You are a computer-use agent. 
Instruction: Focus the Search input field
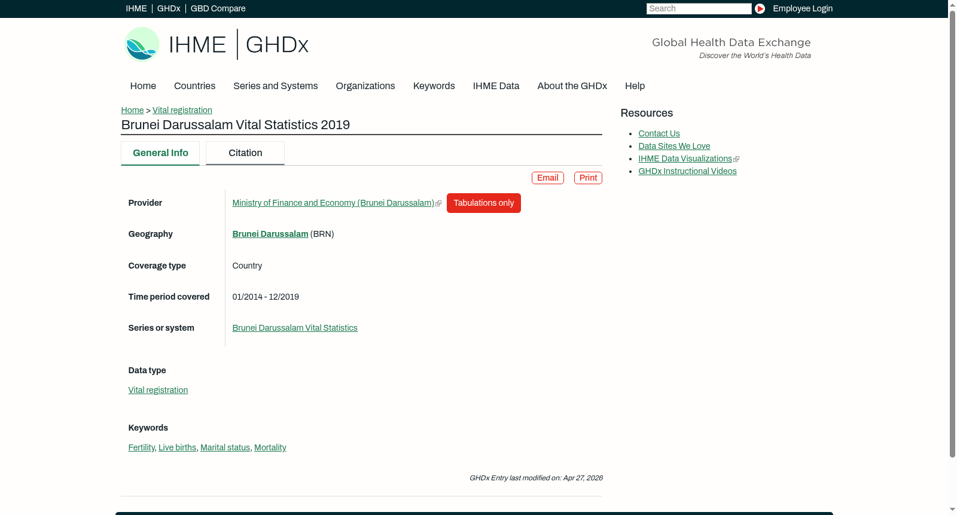699,8
